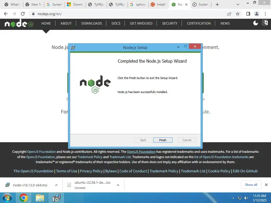Open File Explorer from the taskbar
This screenshot has height=203, width=271.
click(x=40, y=198)
